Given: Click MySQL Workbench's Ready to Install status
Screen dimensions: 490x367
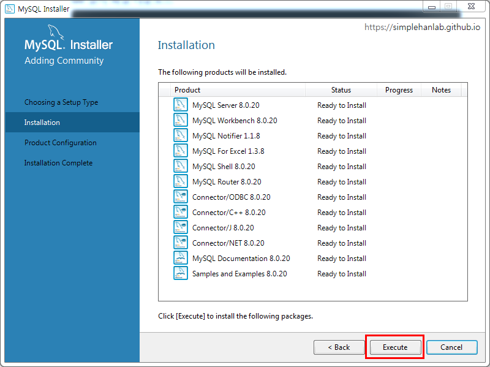Looking at the screenshot, I should tap(342, 121).
